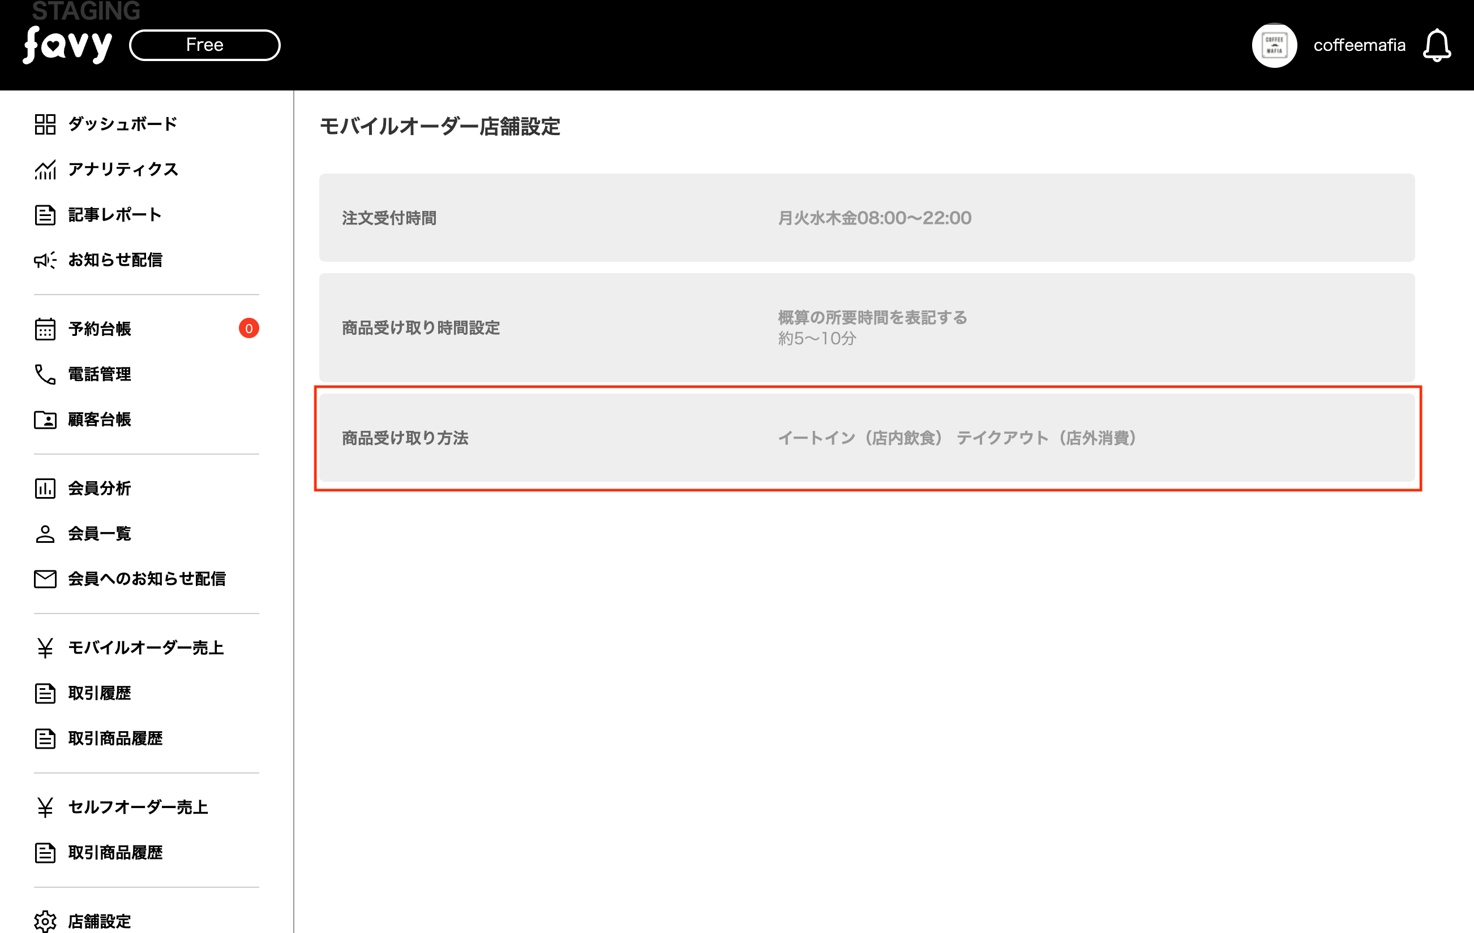Click the notification bell icon
Viewport: 1474px width, 933px height.
pyautogui.click(x=1436, y=46)
